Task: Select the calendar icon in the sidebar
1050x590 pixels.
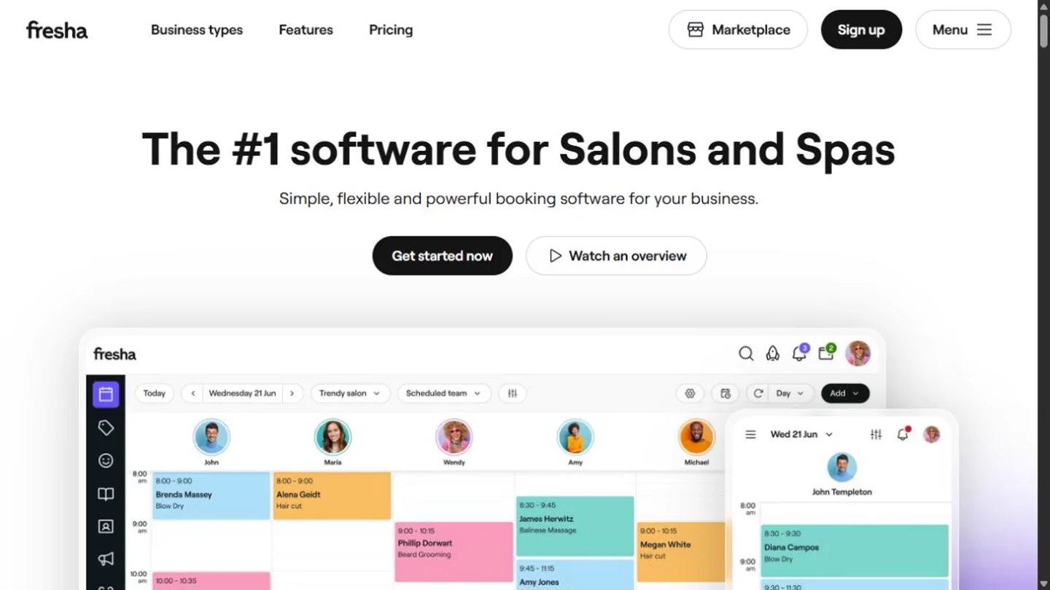Action: tap(106, 394)
